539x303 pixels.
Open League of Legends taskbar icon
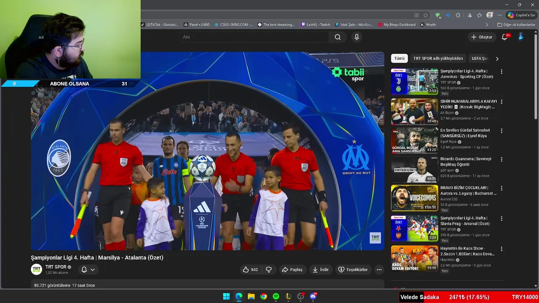tap(288, 296)
